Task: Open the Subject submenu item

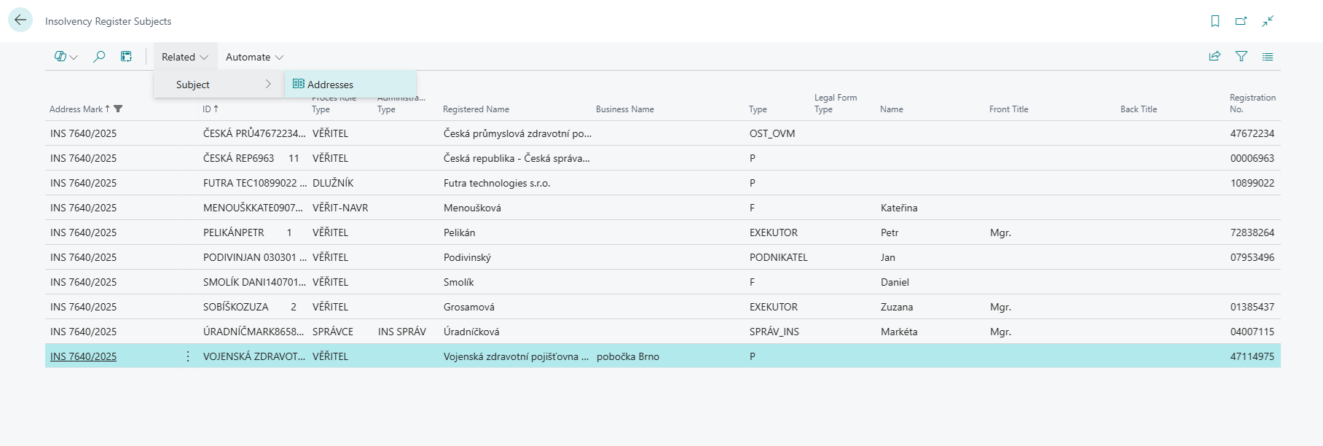Action: tap(219, 85)
